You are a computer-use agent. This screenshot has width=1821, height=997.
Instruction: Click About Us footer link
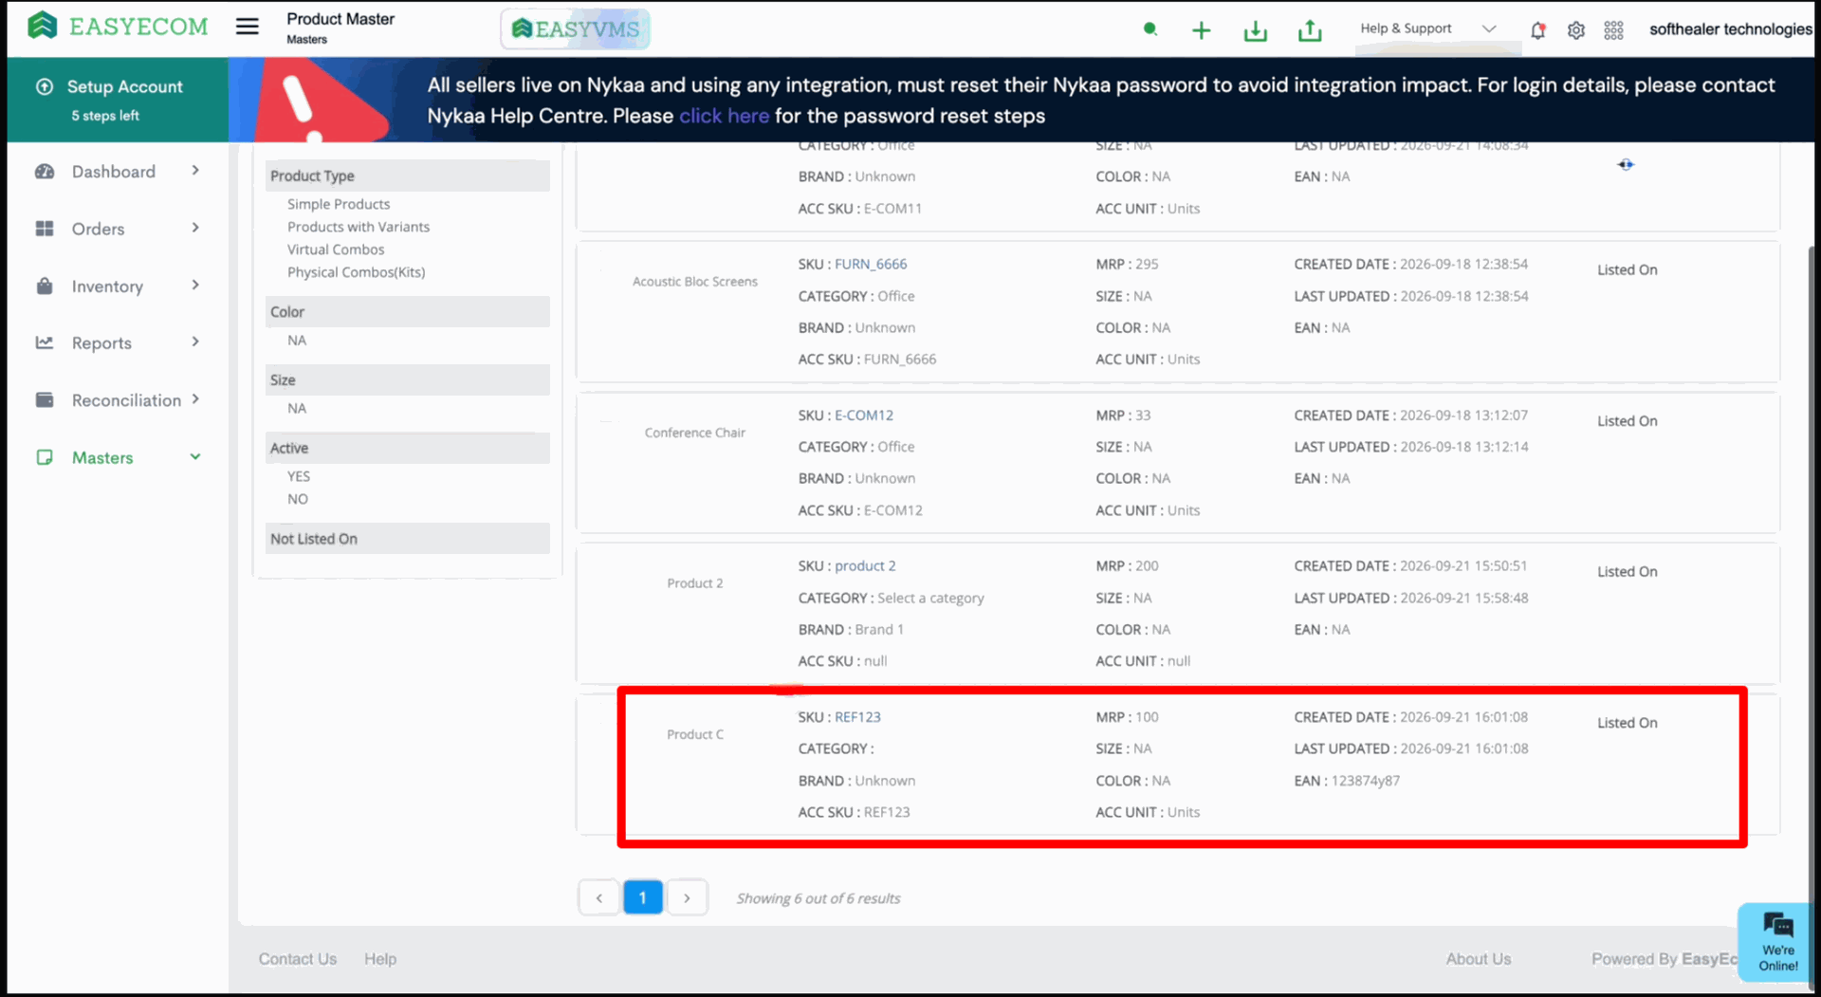tap(1478, 959)
